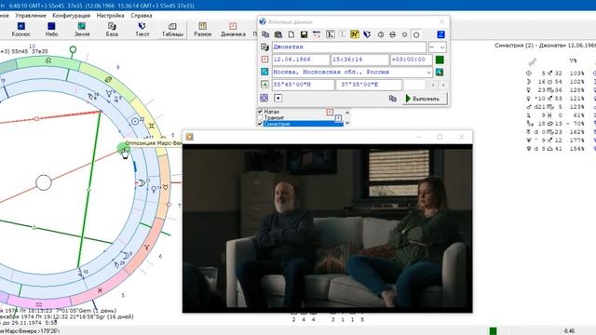Select the Синастрия row in chart list
596x335 pixels.
(304, 124)
